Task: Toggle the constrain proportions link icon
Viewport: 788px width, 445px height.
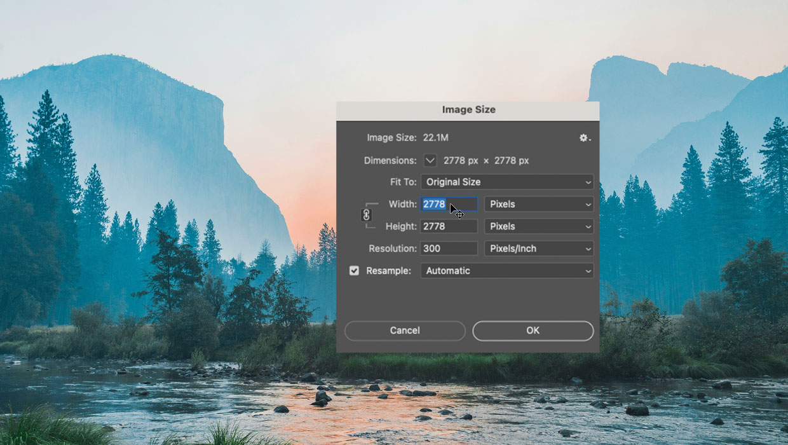Action: 366,215
